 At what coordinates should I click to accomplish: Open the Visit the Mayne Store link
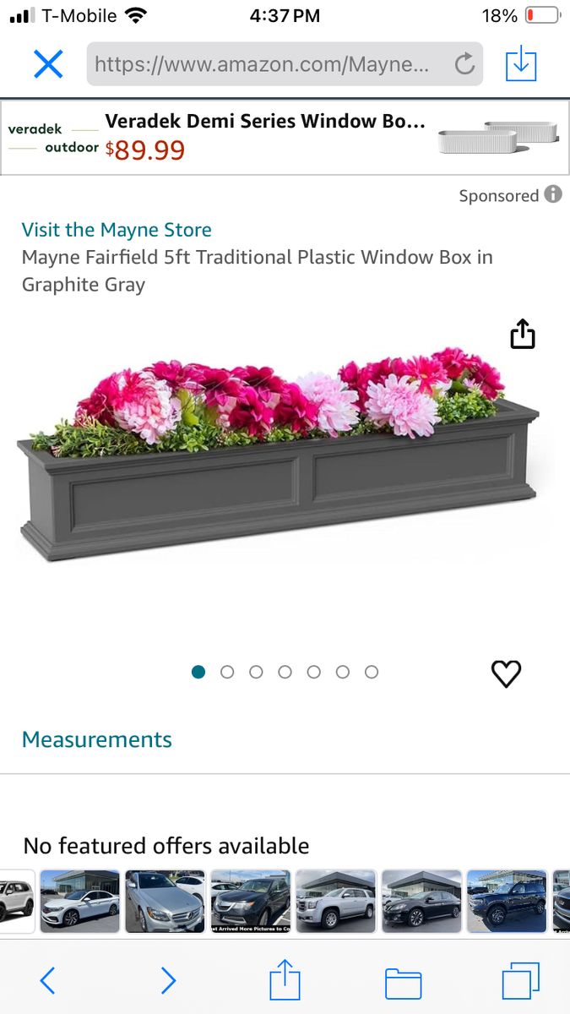(117, 230)
